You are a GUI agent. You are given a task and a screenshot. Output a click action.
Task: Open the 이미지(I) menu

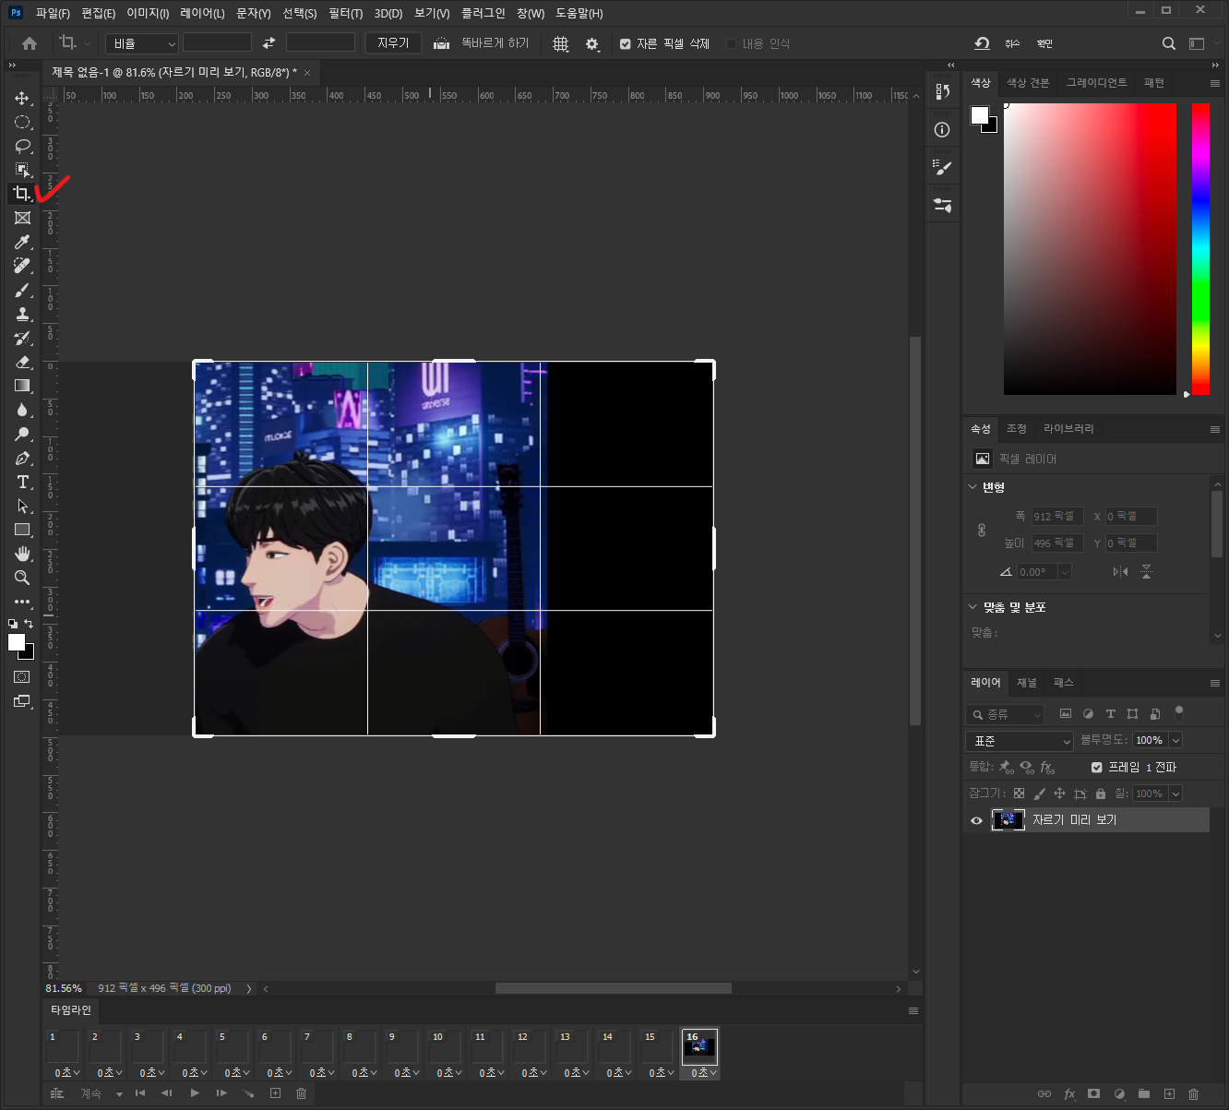(x=148, y=13)
